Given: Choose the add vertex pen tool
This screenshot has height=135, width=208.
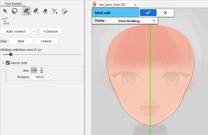Looking at the screenshot, I should point(27,11).
